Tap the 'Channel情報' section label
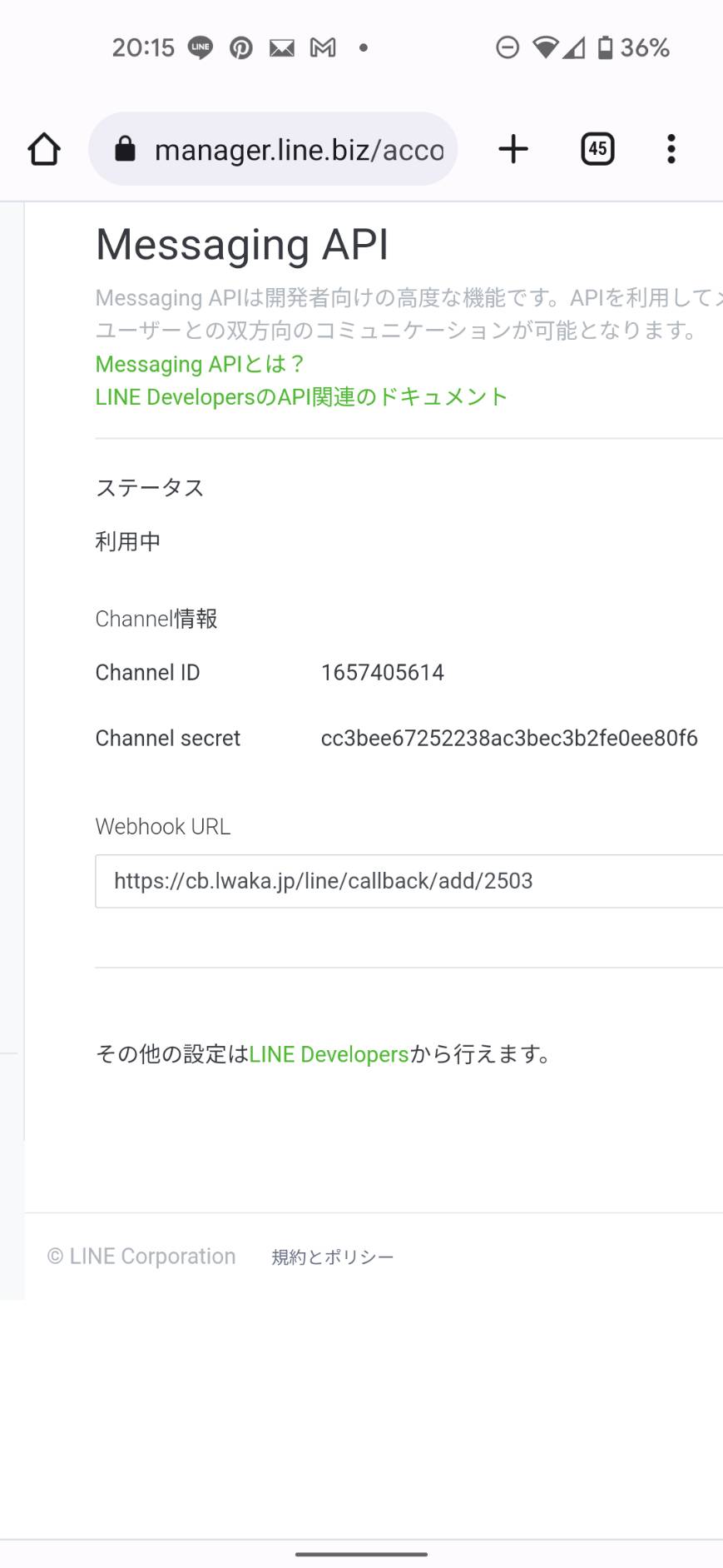Viewport: 723px width, 1568px height. (x=156, y=619)
